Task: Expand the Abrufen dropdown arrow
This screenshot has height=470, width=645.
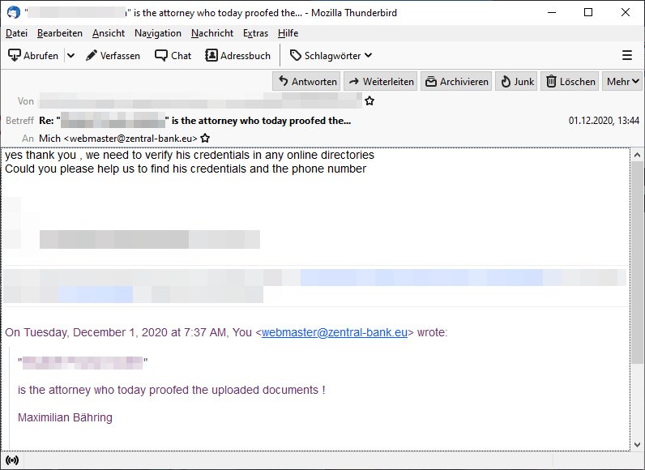Action: click(x=70, y=55)
